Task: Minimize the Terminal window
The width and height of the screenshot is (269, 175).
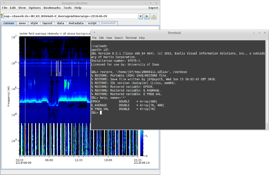Action: pyautogui.click(x=254, y=33)
